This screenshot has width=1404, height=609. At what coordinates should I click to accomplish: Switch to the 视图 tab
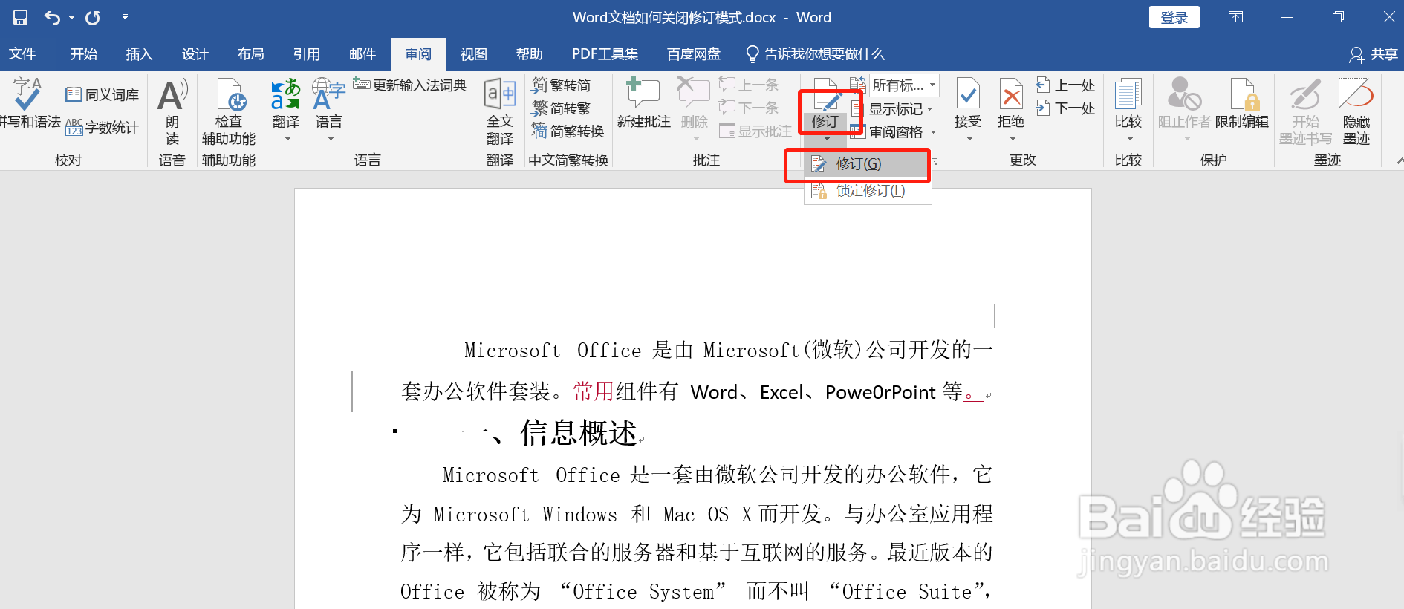pos(473,54)
